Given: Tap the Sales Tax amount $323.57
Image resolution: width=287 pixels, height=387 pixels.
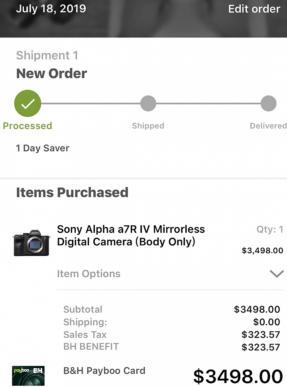Looking at the screenshot, I should coord(261,334).
